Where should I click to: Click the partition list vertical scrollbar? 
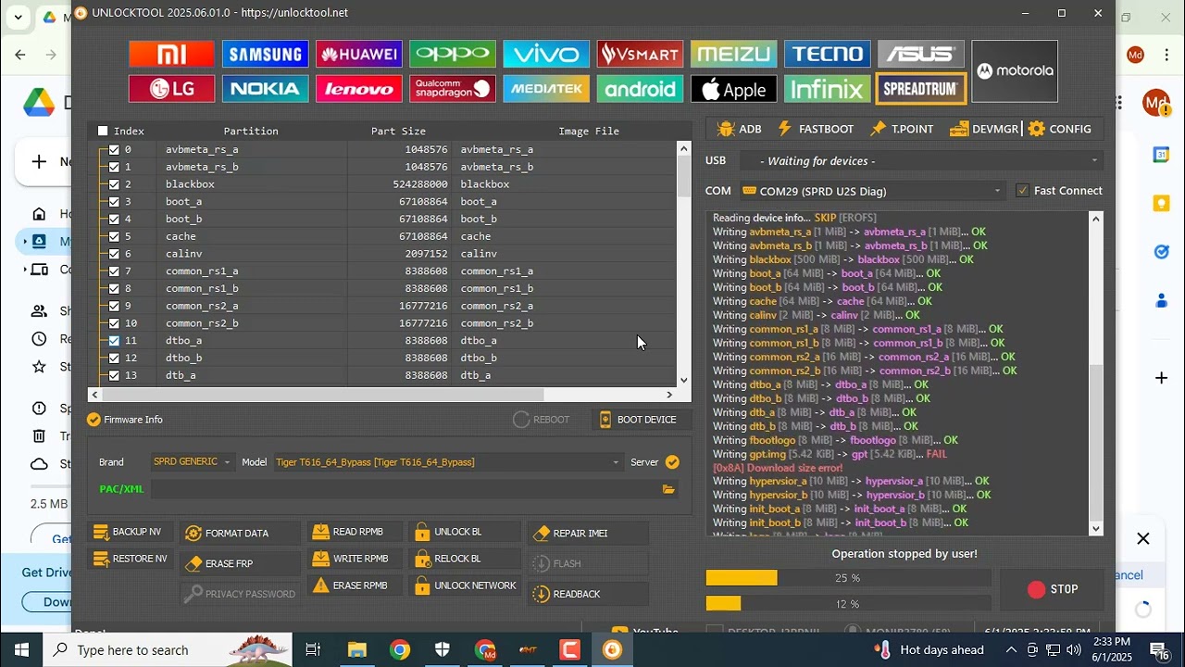click(684, 264)
